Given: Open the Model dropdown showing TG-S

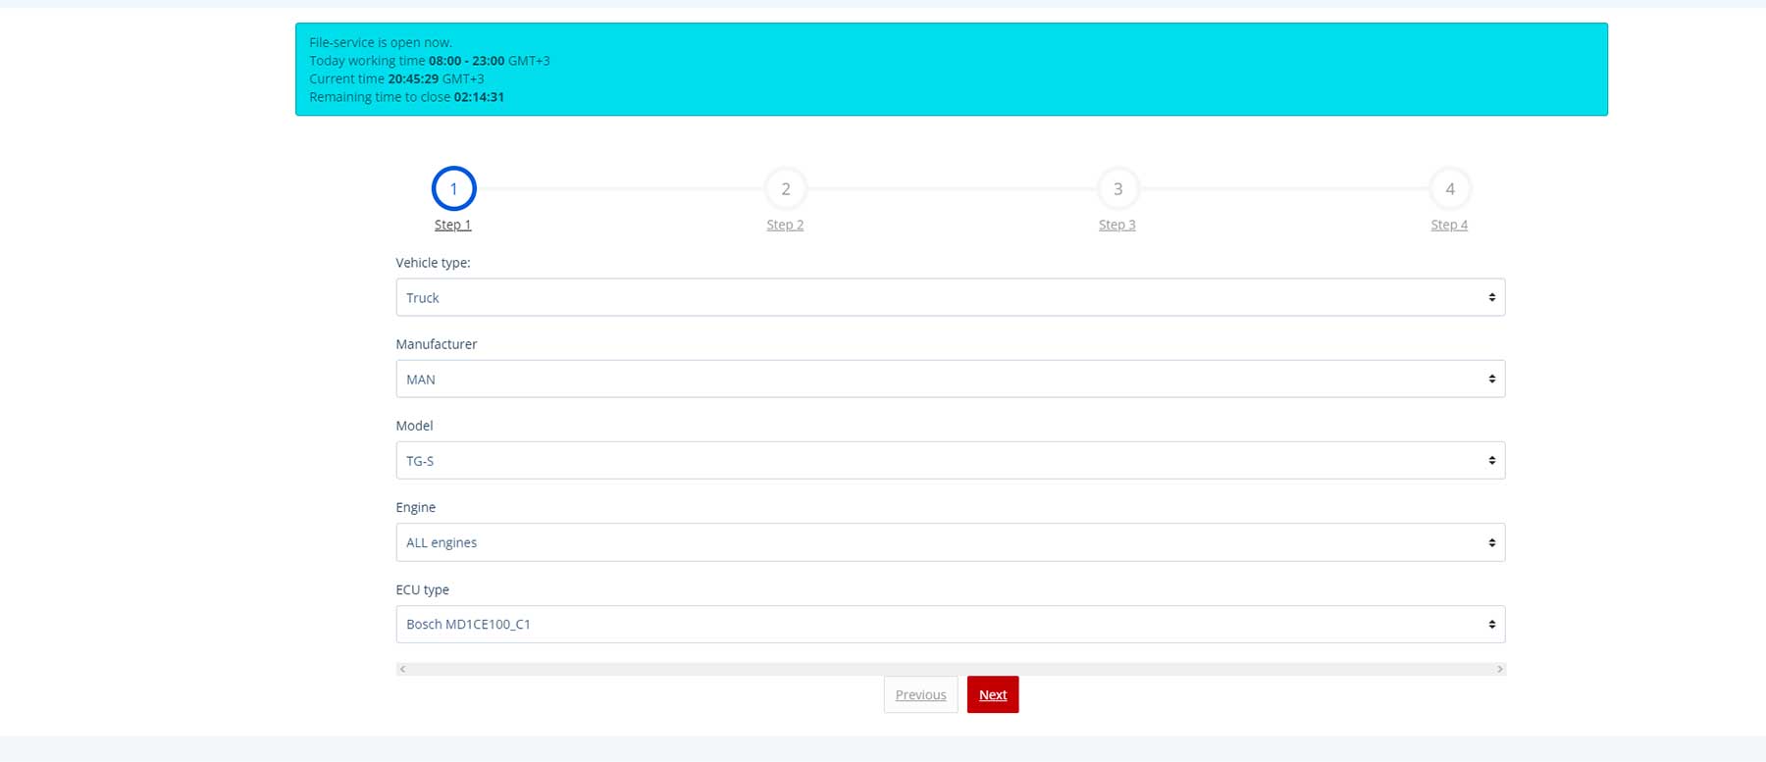Looking at the screenshot, I should pyautogui.click(x=950, y=460).
